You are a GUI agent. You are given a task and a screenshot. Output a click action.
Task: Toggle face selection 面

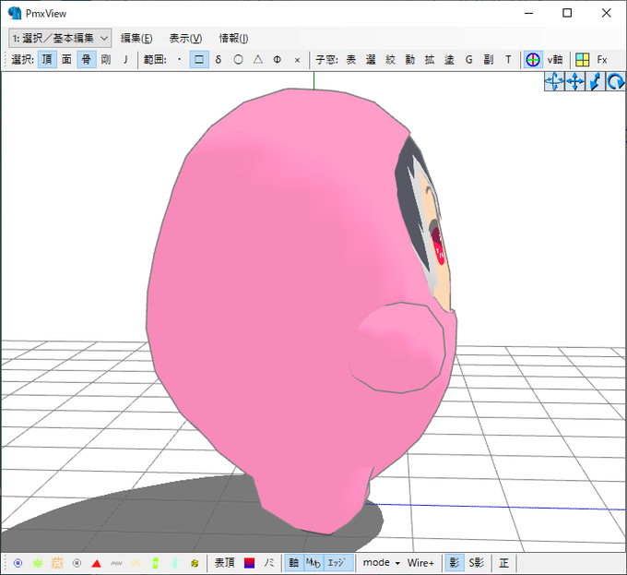click(66, 60)
